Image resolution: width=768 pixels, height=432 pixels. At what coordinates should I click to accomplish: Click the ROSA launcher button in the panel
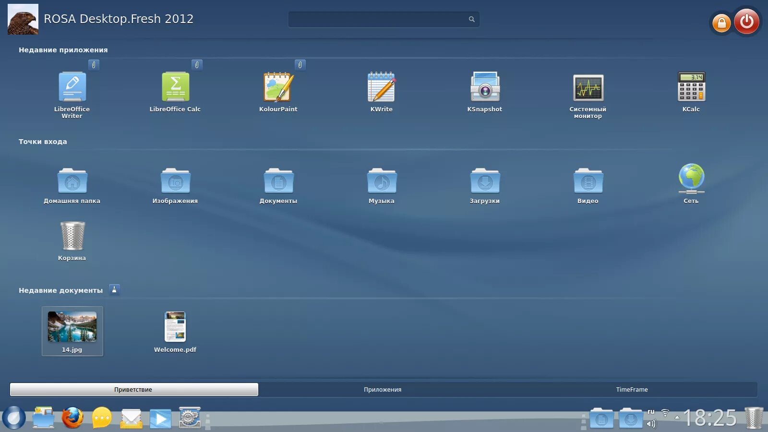click(x=14, y=418)
